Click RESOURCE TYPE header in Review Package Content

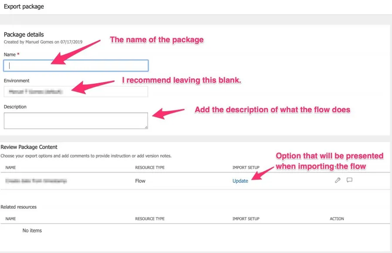tap(150, 167)
